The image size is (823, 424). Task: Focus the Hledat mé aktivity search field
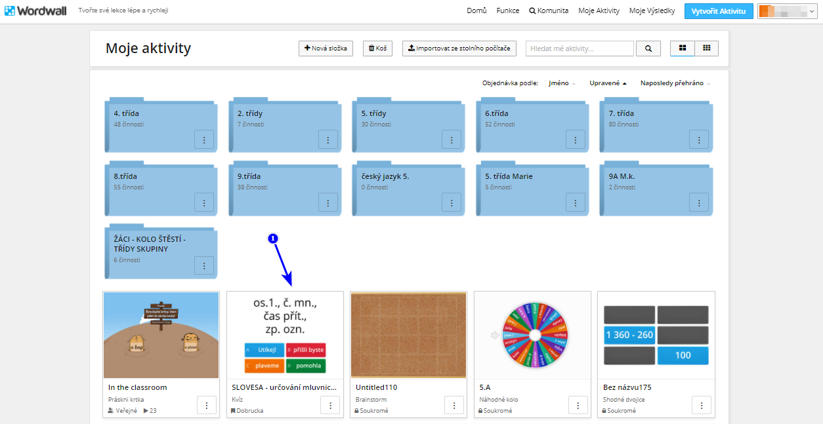(580, 48)
